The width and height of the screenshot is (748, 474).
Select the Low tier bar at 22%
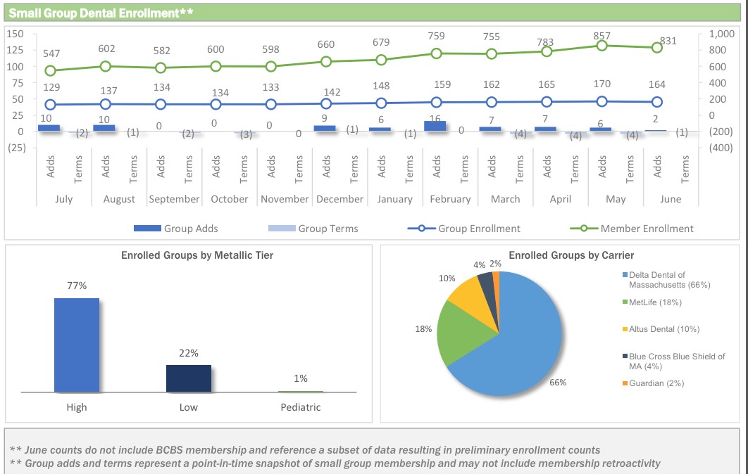pyautogui.click(x=188, y=378)
